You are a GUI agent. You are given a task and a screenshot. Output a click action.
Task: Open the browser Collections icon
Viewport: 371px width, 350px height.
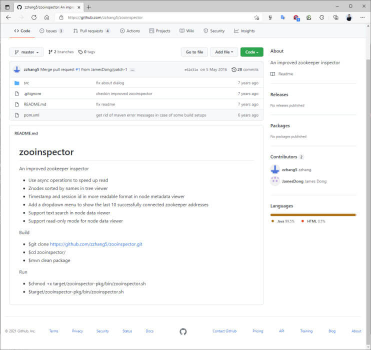tap(335, 17)
